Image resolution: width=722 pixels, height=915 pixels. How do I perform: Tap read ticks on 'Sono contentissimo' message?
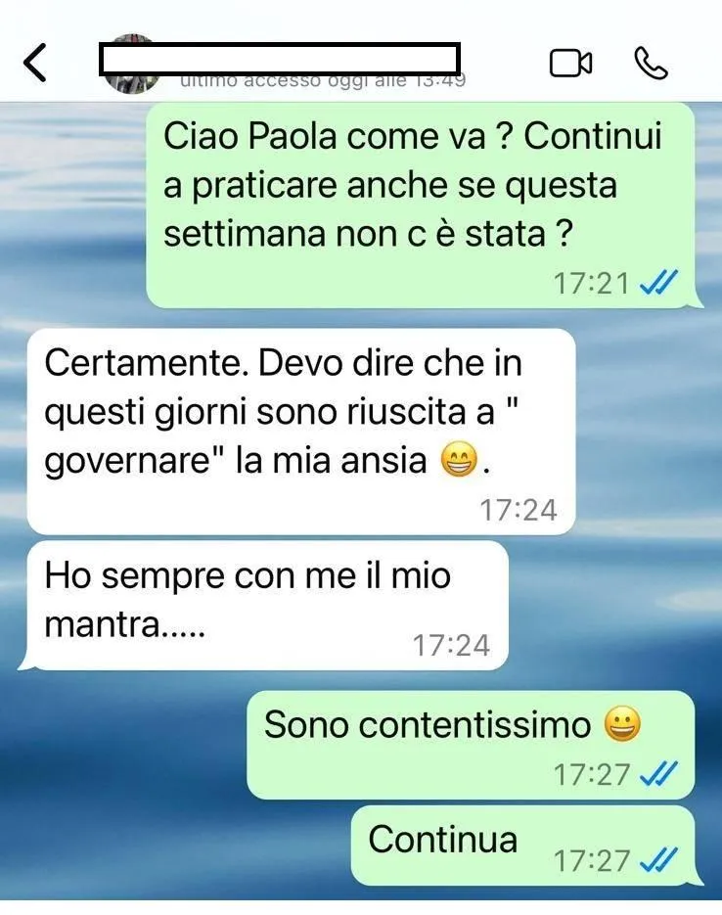point(659,774)
